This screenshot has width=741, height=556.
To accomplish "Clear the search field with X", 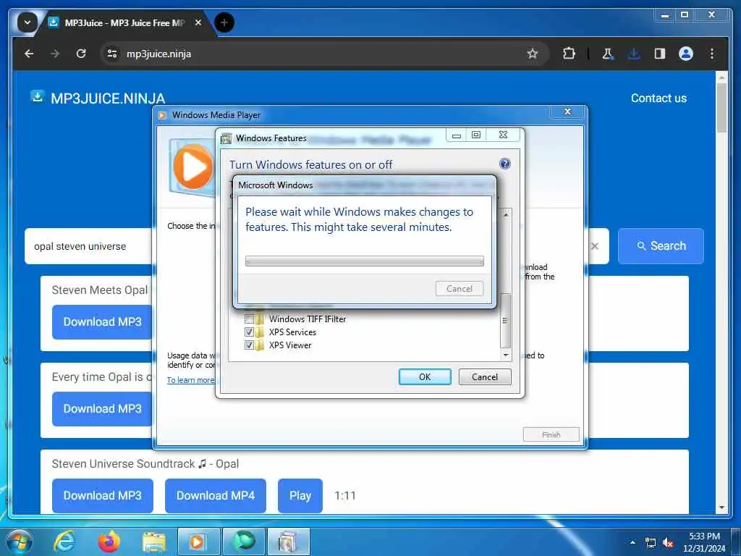I will coord(595,246).
